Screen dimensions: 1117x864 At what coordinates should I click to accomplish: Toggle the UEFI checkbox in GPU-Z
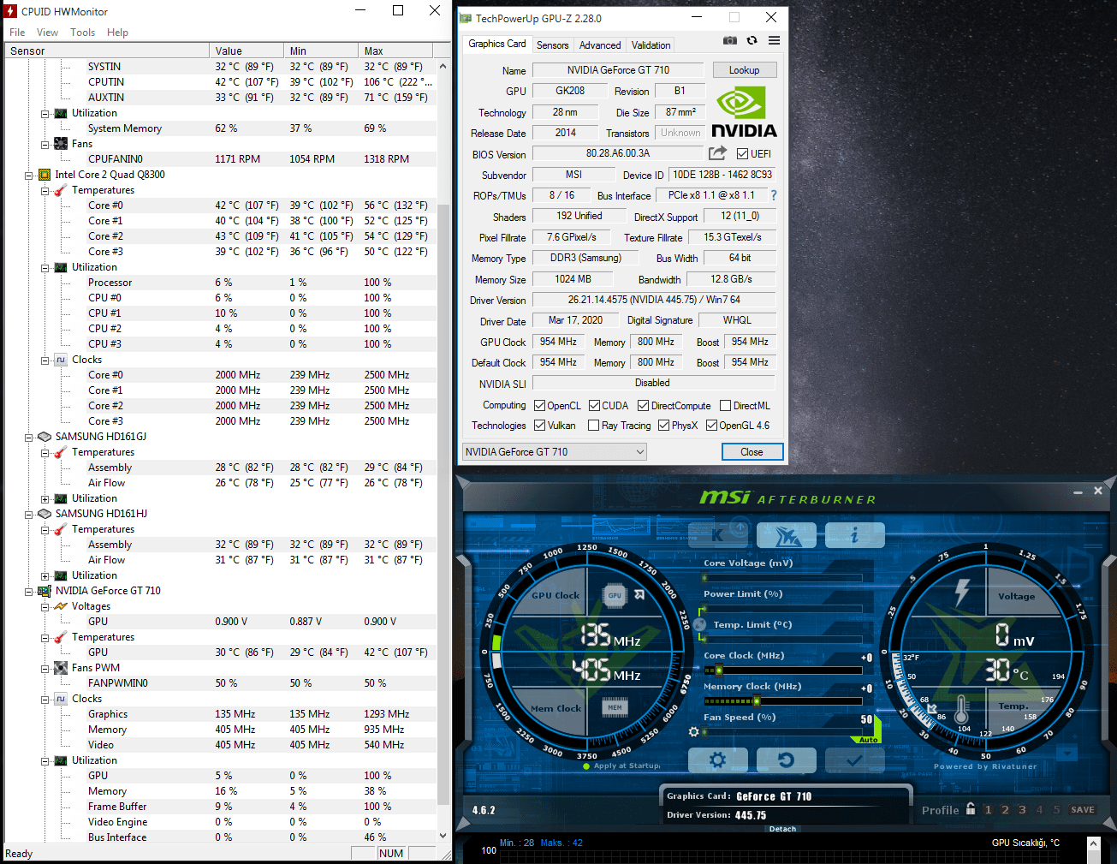[742, 154]
